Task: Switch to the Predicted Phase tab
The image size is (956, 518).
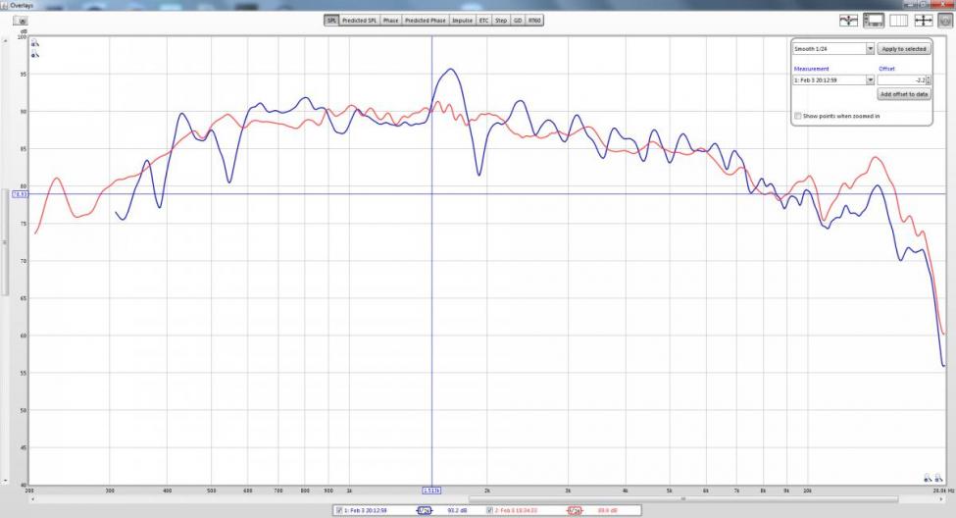Action: coord(426,21)
